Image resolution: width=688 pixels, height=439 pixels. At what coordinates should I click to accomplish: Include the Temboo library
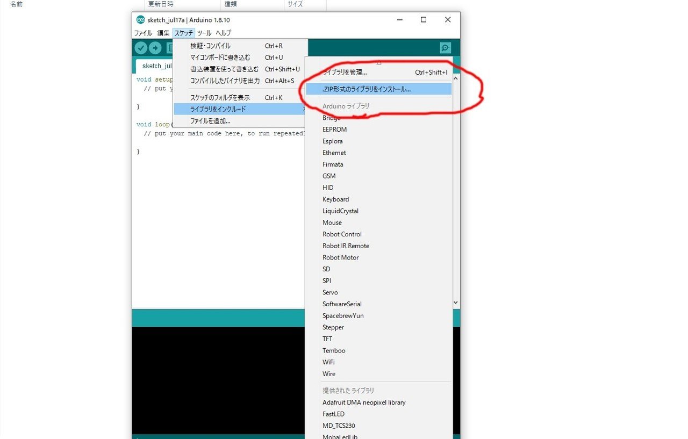tap(379, 351)
